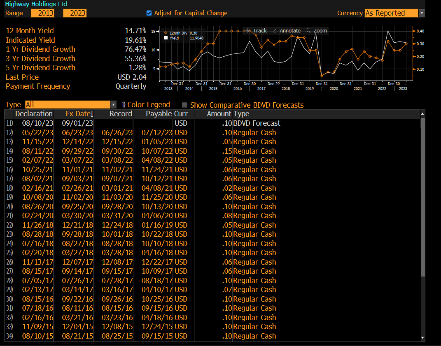Image resolution: width=441 pixels, height=346 pixels.
Task: Click the Range end year 2023 field
Action: (x=75, y=13)
